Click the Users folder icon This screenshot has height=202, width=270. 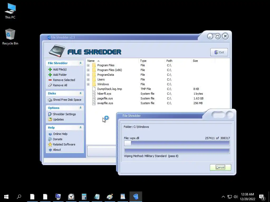tap(94, 79)
